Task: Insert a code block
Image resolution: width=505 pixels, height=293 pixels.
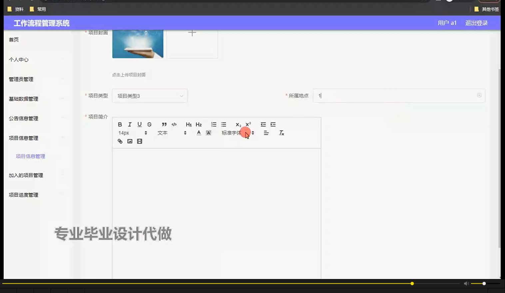Action: coord(174,124)
